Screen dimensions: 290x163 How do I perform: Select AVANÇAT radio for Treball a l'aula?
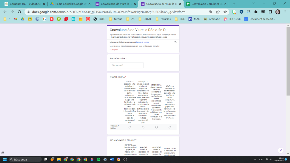coord(143,127)
